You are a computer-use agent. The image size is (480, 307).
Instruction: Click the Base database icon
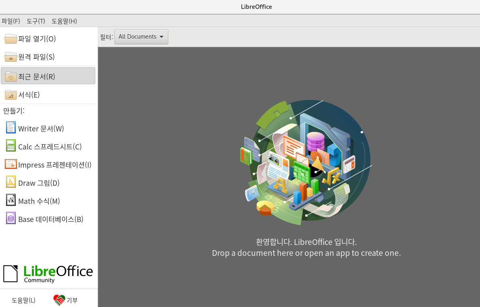[11, 218]
